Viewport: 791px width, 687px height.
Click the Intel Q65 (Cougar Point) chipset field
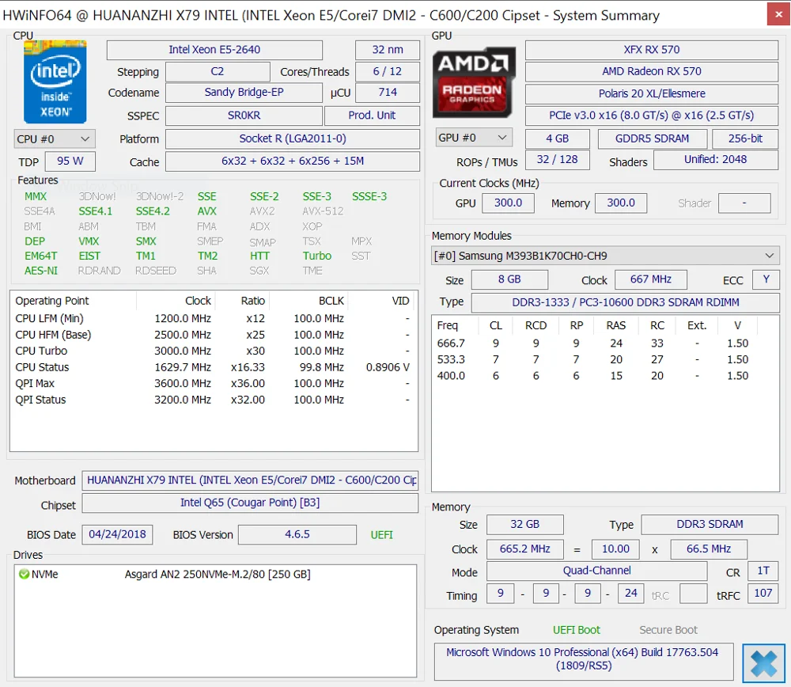(x=250, y=503)
